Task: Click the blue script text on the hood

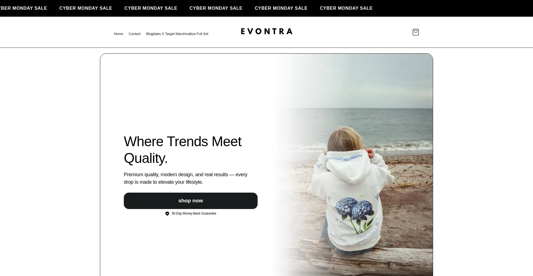Action: pos(344,158)
